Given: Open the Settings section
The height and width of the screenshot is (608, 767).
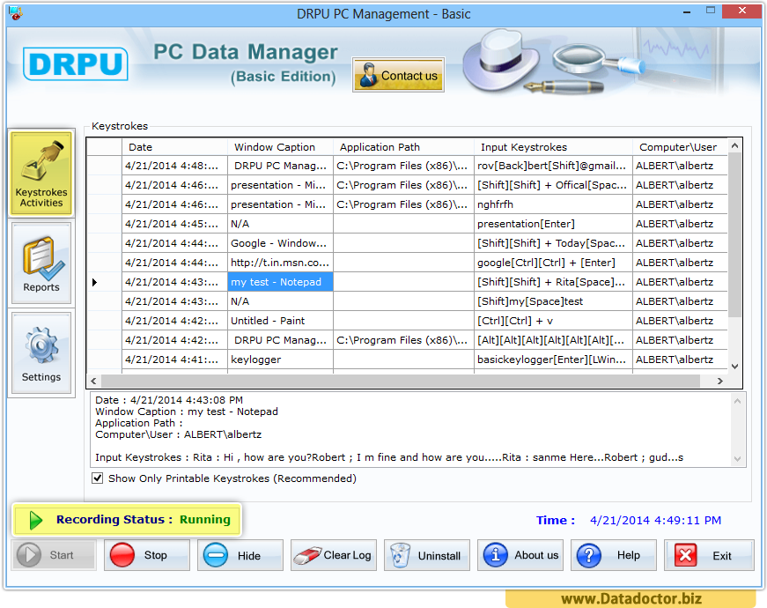Looking at the screenshot, I should pyautogui.click(x=41, y=353).
